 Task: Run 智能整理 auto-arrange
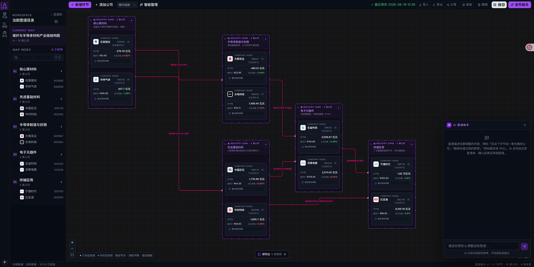pos(149,5)
